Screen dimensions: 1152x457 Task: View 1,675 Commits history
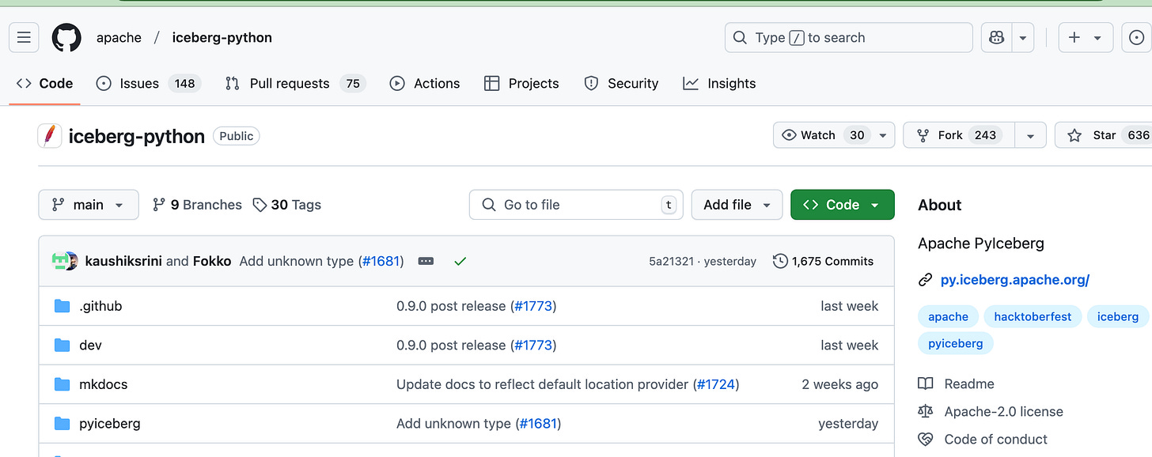pos(823,261)
